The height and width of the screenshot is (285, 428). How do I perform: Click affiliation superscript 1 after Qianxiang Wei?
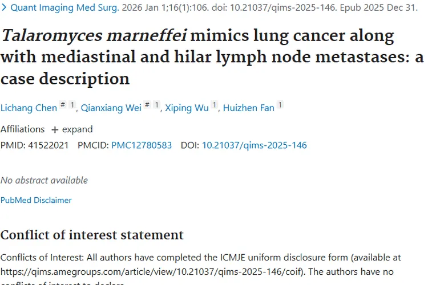pyautogui.click(x=156, y=105)
